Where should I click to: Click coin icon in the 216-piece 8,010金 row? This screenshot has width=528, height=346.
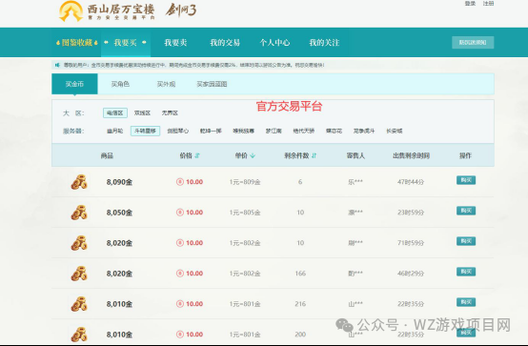[x=79, y=304]
